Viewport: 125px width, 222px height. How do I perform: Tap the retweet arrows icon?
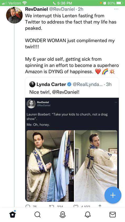51,206
